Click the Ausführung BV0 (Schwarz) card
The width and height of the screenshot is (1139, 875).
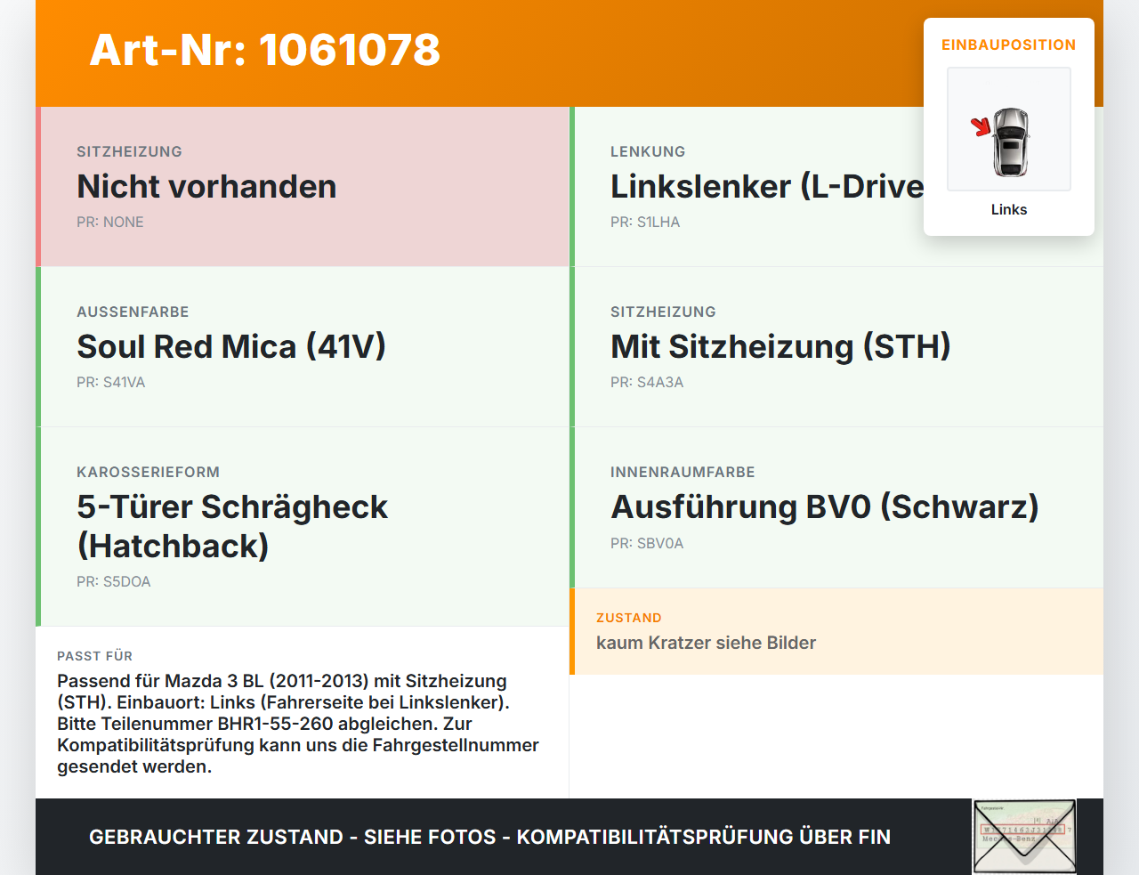pyautogui.click(x=836, y=507)
